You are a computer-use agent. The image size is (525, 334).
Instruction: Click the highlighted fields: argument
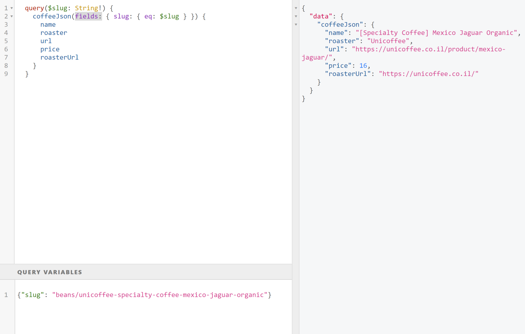[x=88, y=16]
